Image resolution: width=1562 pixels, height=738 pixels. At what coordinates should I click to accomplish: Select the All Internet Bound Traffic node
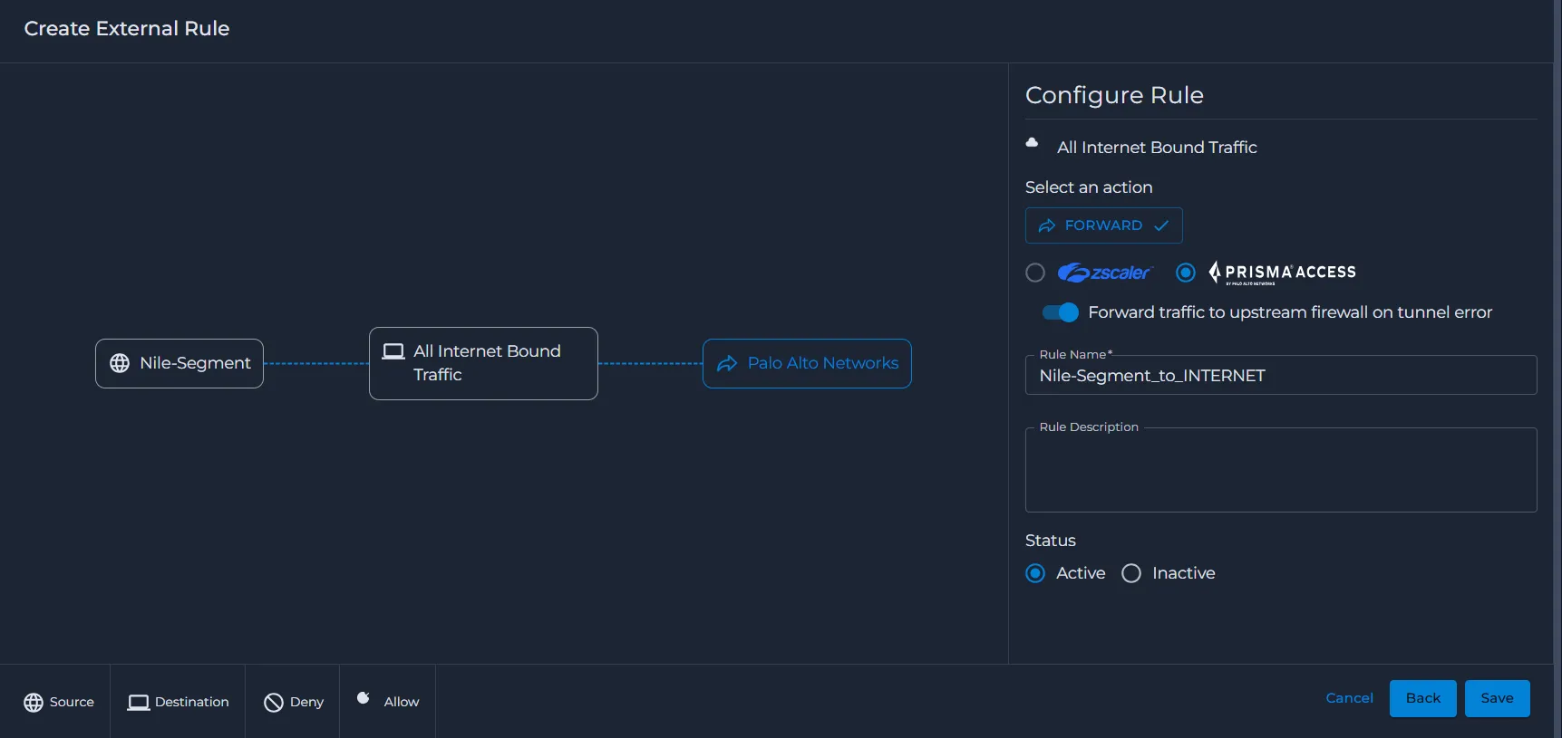(x=483, y=363)
